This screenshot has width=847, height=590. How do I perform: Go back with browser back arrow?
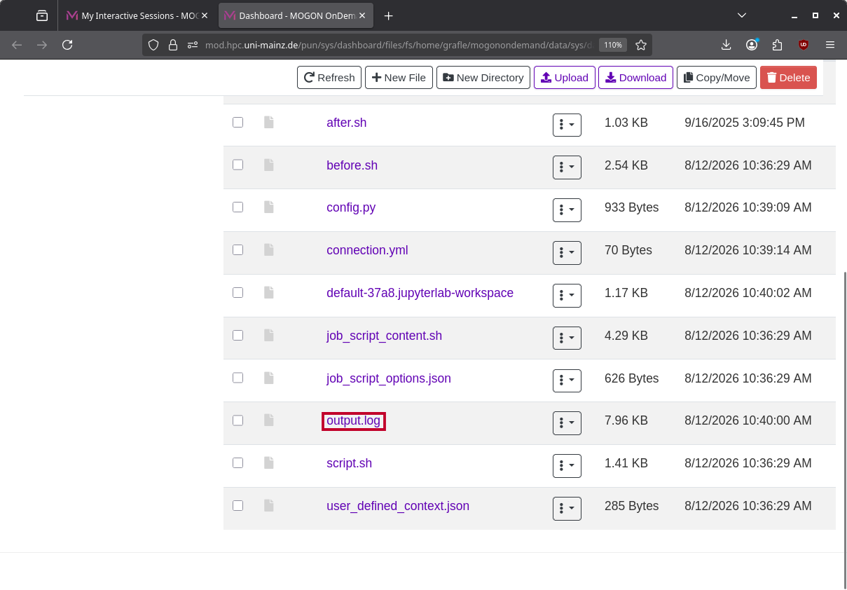point(17,45)
